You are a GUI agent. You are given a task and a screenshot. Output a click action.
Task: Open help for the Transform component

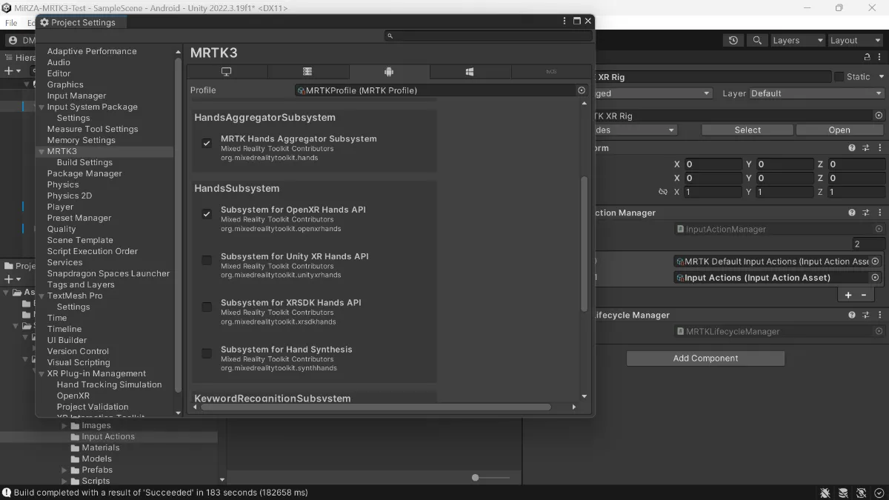coord(852,148)
